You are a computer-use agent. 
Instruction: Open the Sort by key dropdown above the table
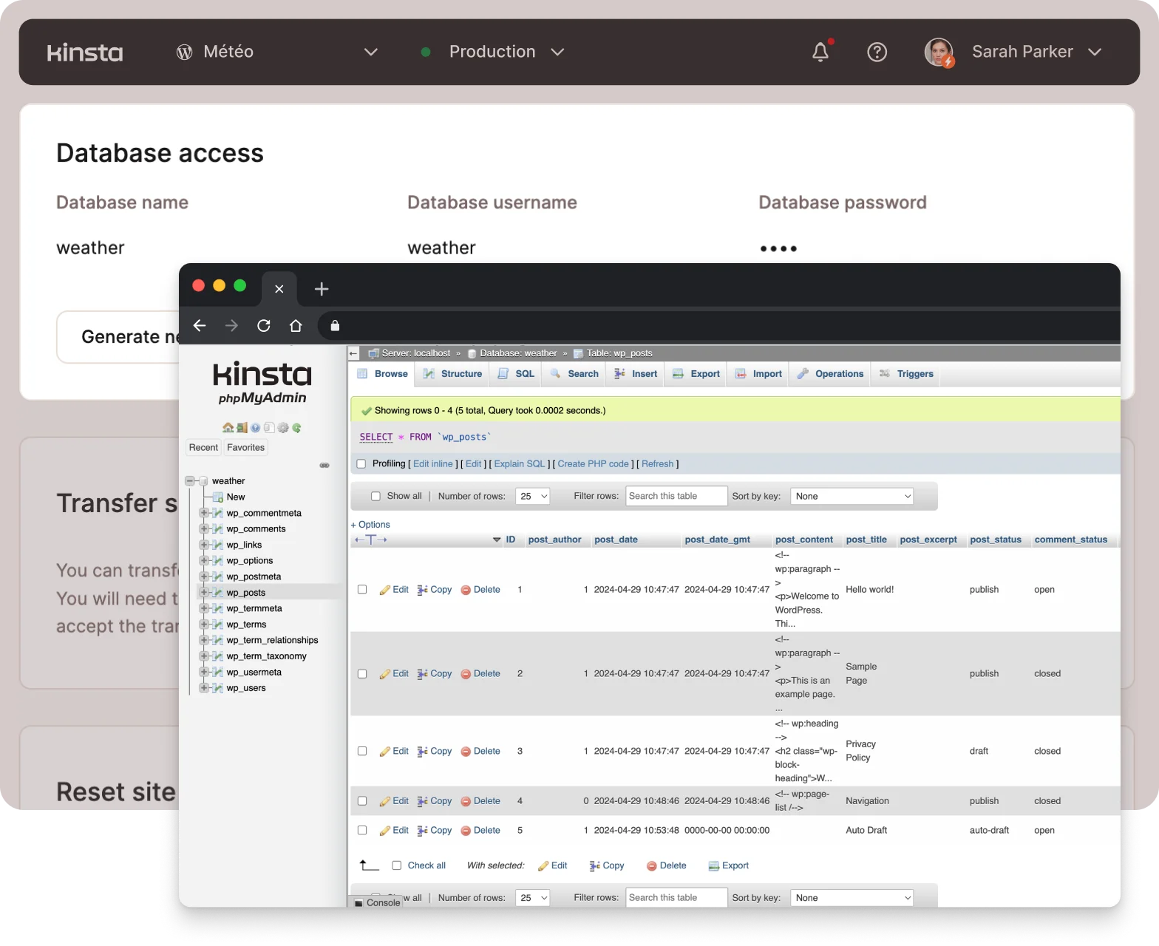click(x=852, y=497)
